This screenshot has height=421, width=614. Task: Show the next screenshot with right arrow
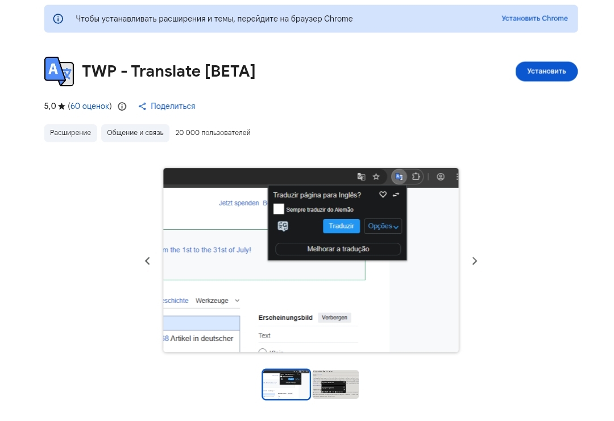point(474,261)
